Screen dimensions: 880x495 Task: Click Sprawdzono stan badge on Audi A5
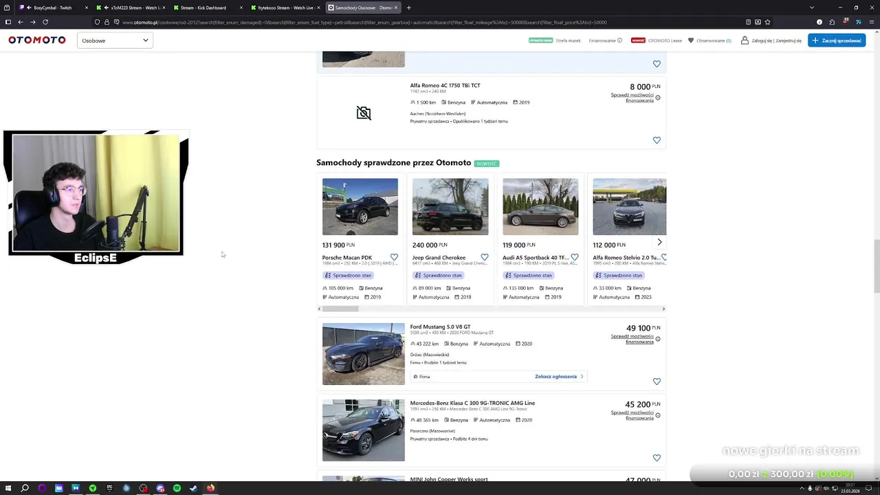click(x=529, y=275)
